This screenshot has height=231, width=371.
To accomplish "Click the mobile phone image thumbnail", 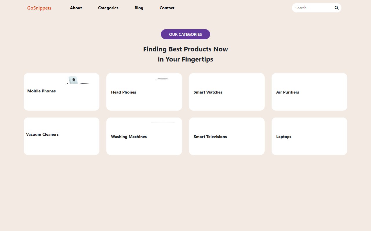I will click(74, 80).
